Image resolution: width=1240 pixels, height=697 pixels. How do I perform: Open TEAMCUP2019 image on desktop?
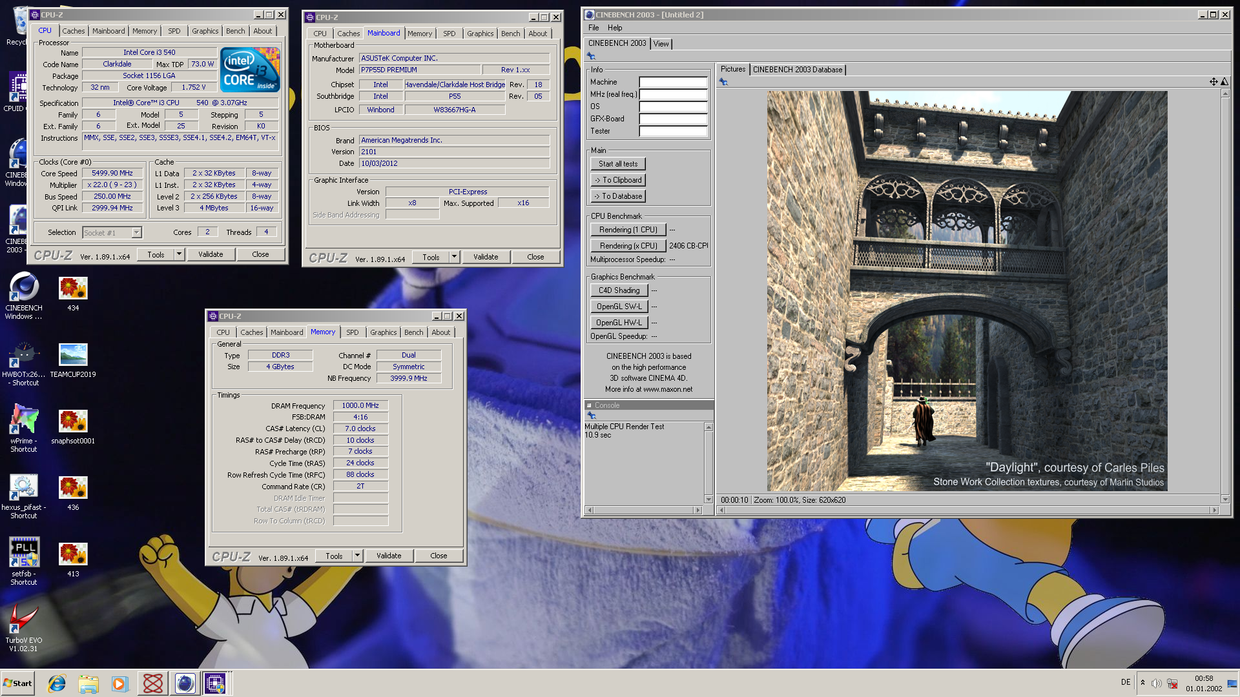tap(73, 360)
